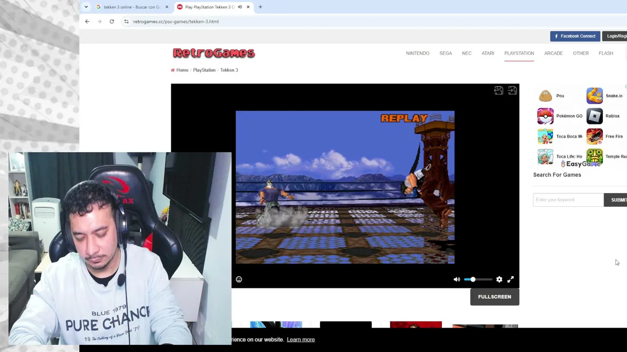The image size is (627, 352).
Task: Open the Free Fire game icon
Action: 595,136
